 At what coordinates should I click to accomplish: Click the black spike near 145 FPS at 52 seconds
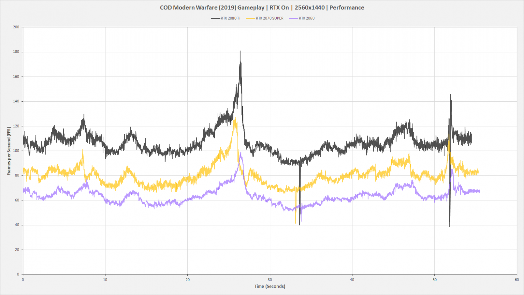(451, 95)
